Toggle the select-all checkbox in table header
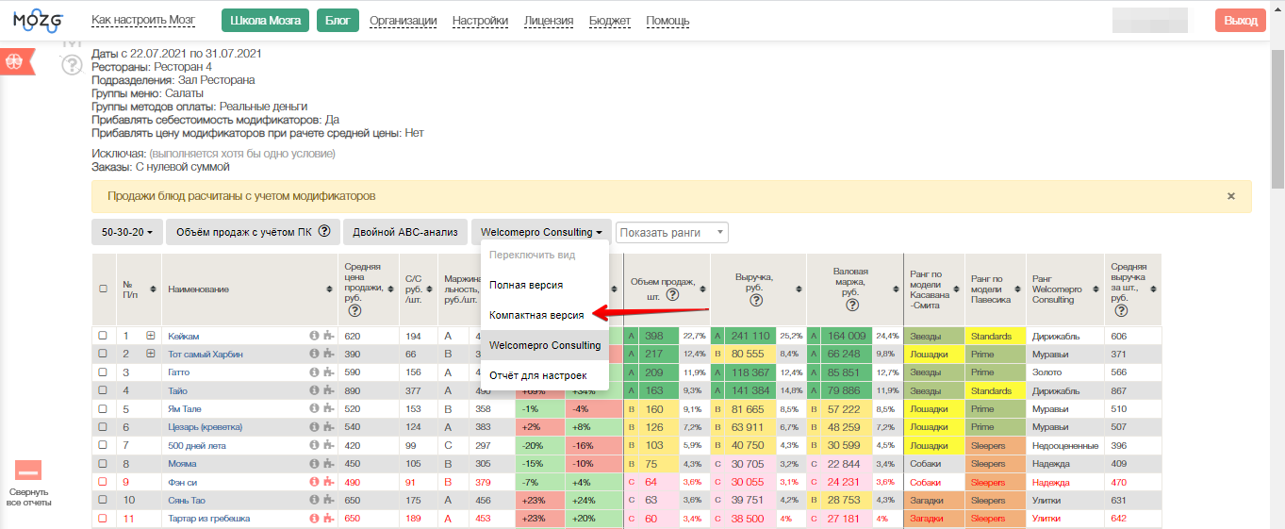The width and height of the screenshot is (1285, 529). click(x=103, y=289)
